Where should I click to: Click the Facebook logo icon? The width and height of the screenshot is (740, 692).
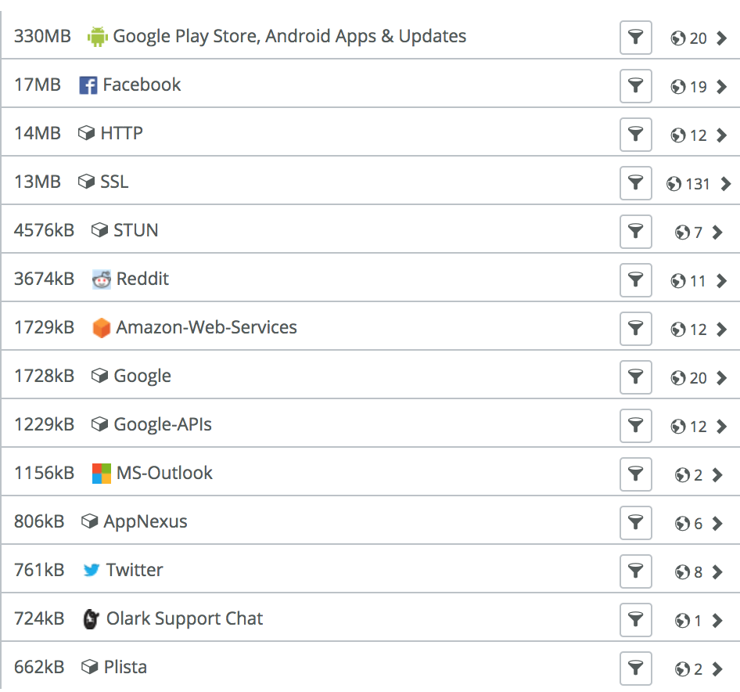tap(88, 85)
